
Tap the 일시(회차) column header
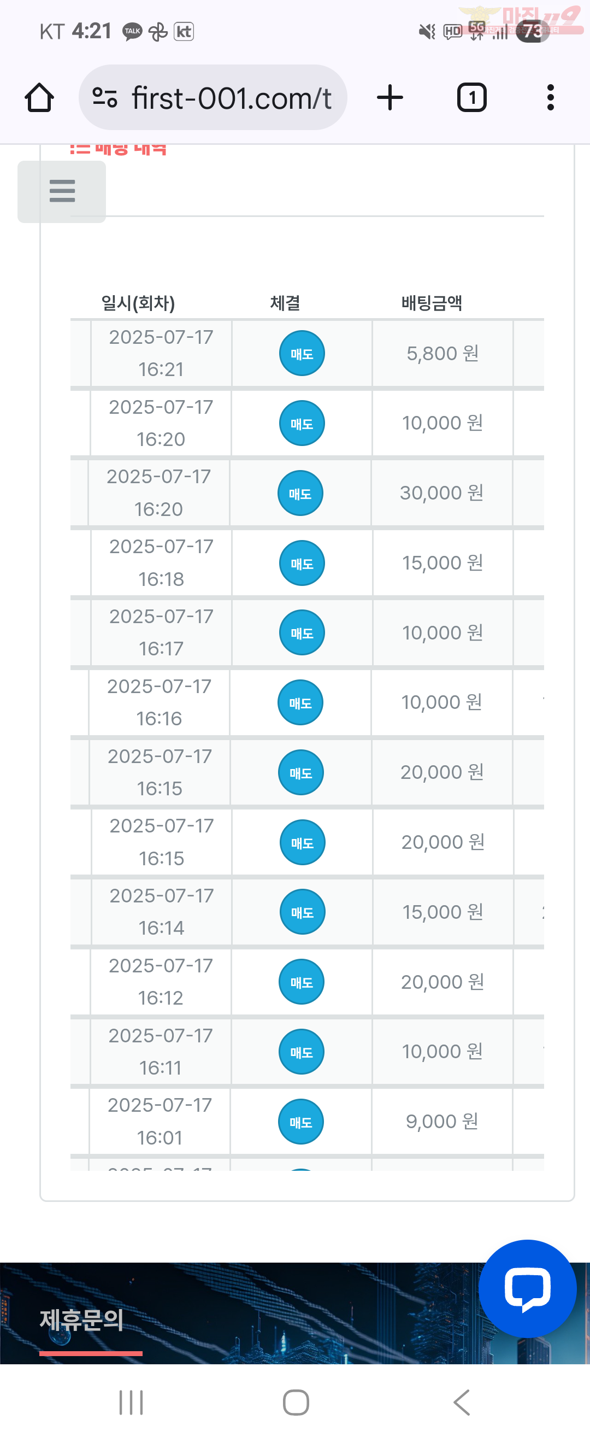click(x=138, y=303)
